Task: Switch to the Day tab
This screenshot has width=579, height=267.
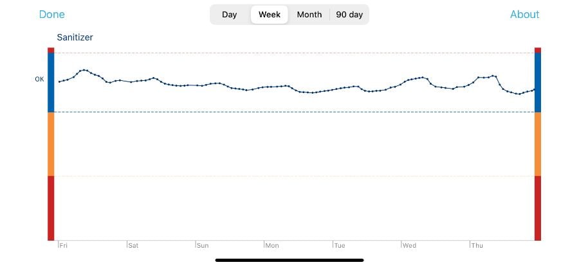Action: (230, 15)
